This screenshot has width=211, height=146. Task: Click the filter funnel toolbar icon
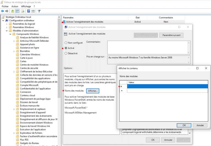[39, 11]
